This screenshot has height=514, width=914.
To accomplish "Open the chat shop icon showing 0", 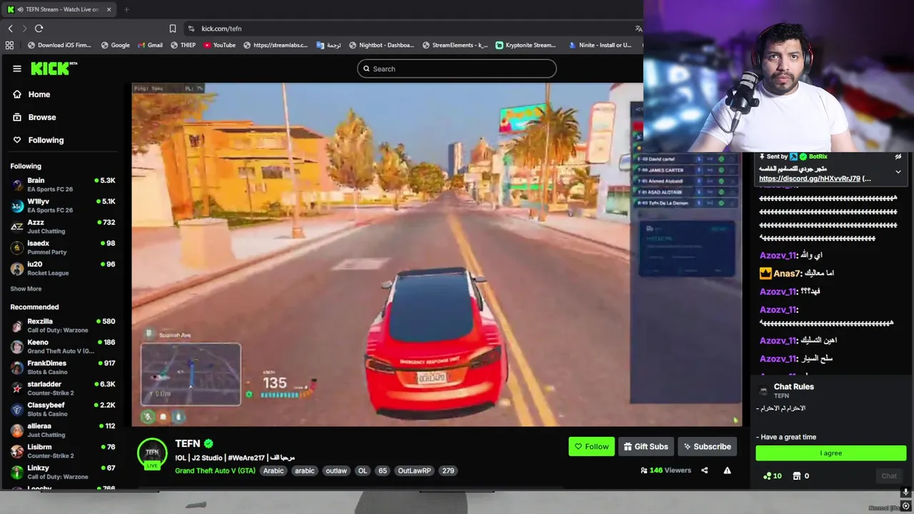I will [x=801, y=476].
